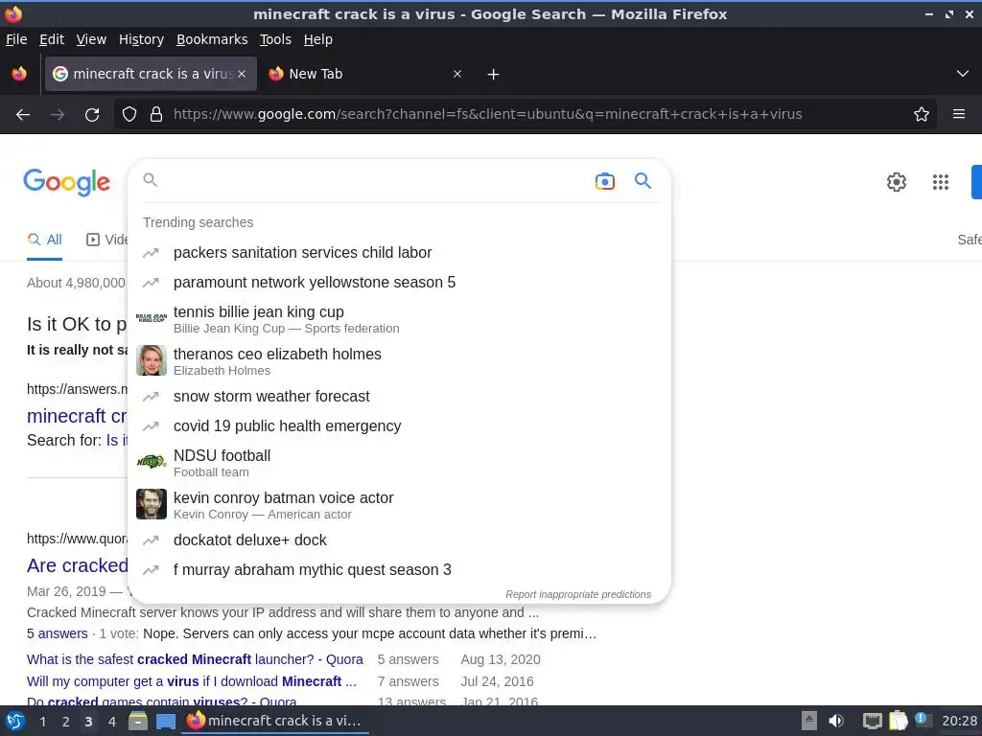Select the All results tab
This screenshot has width=982, height=736.
coord(44,240)
